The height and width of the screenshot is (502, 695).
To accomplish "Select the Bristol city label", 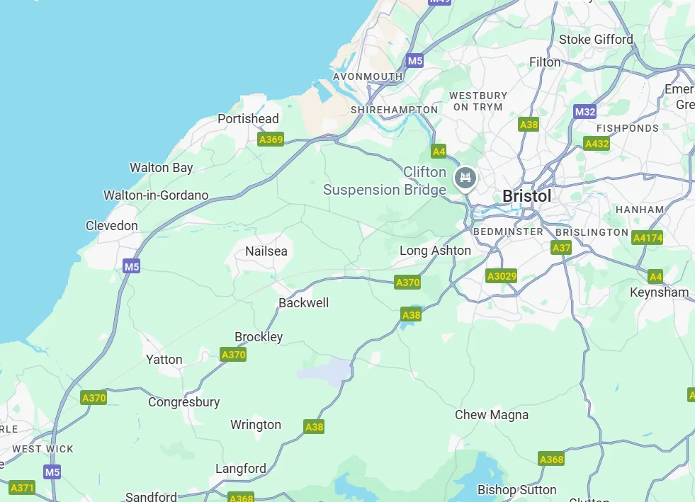I will [x=527, y=196].
